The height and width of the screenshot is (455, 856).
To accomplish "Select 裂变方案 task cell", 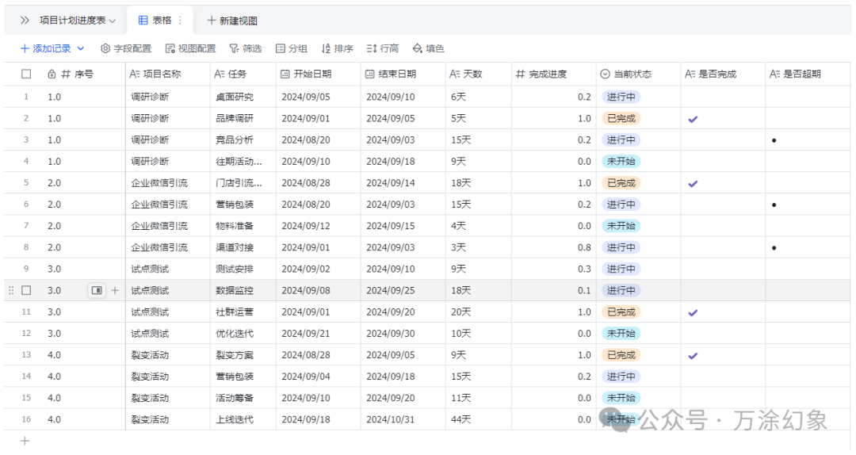I will click(243, 355).
